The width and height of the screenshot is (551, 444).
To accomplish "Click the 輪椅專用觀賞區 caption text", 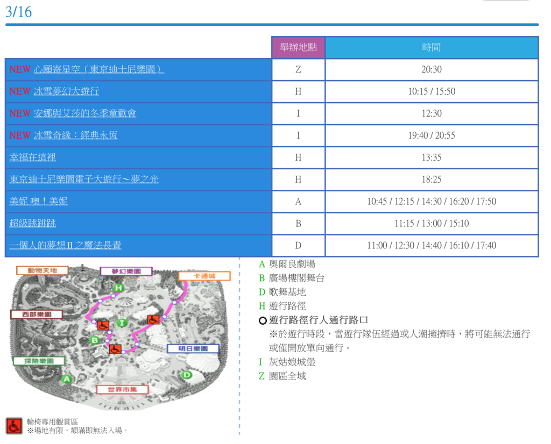I will 52,421.
